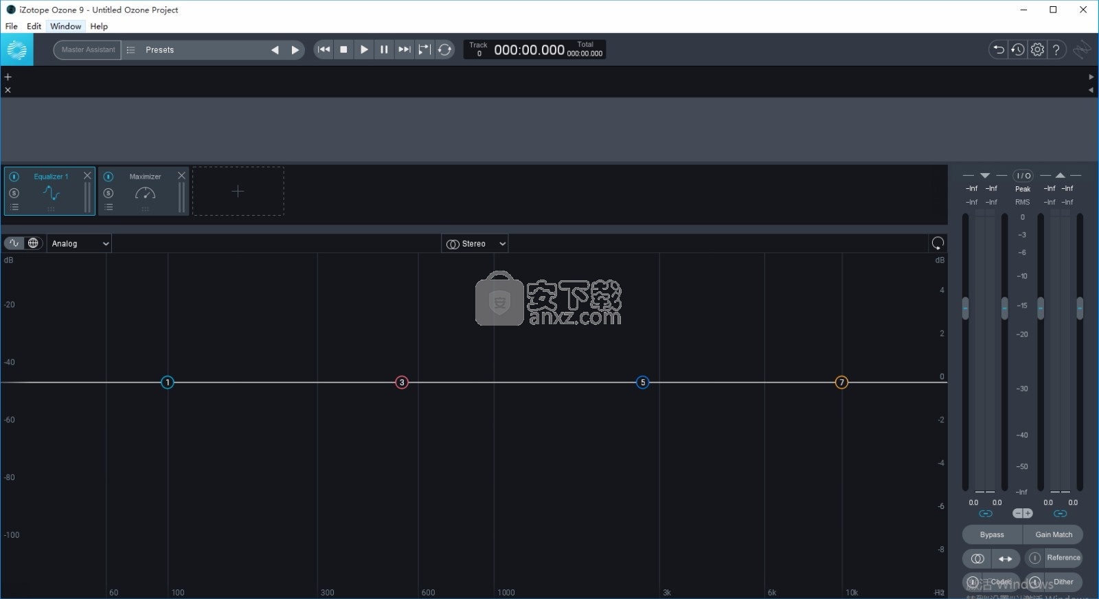
Task: Select the Maximizer gauge icon
Action: [x=145, y=193]
